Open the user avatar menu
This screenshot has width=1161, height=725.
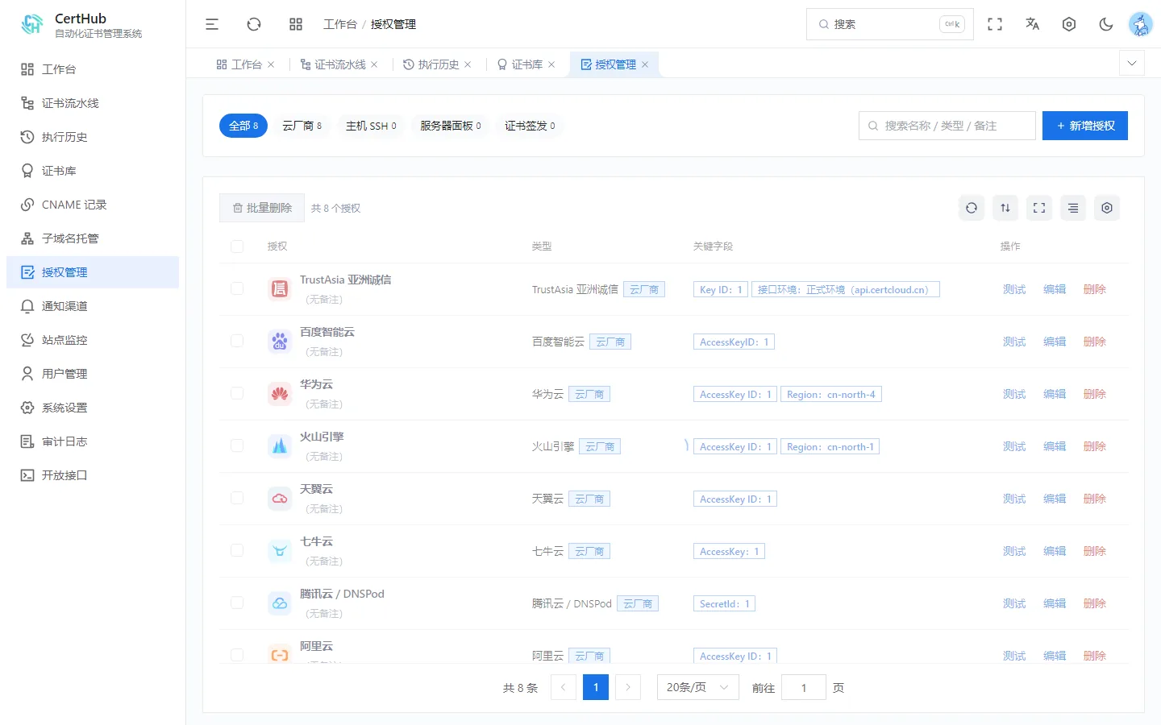(x=1141, y=24)
